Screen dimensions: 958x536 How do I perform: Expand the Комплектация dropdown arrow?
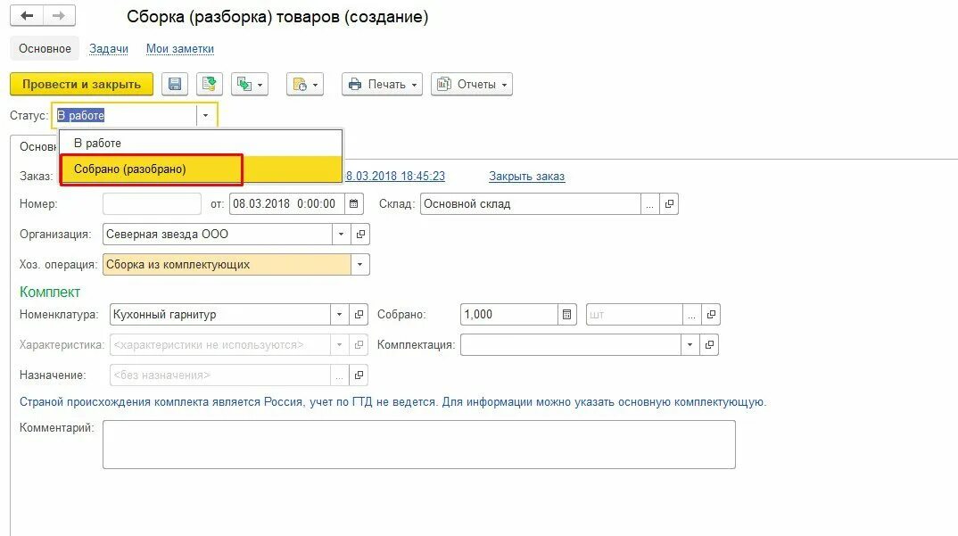coord(690,345)
